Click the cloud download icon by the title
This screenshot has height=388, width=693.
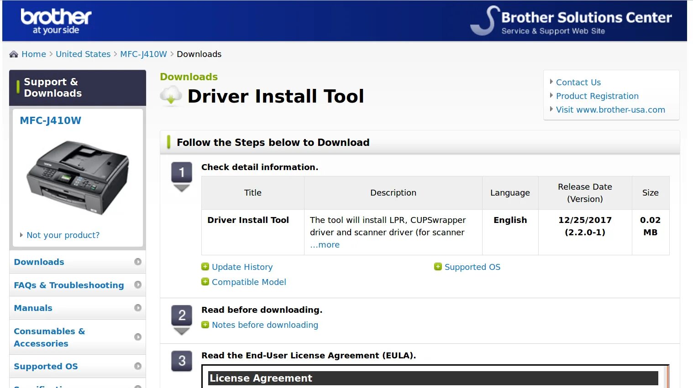tap(171, 95)
